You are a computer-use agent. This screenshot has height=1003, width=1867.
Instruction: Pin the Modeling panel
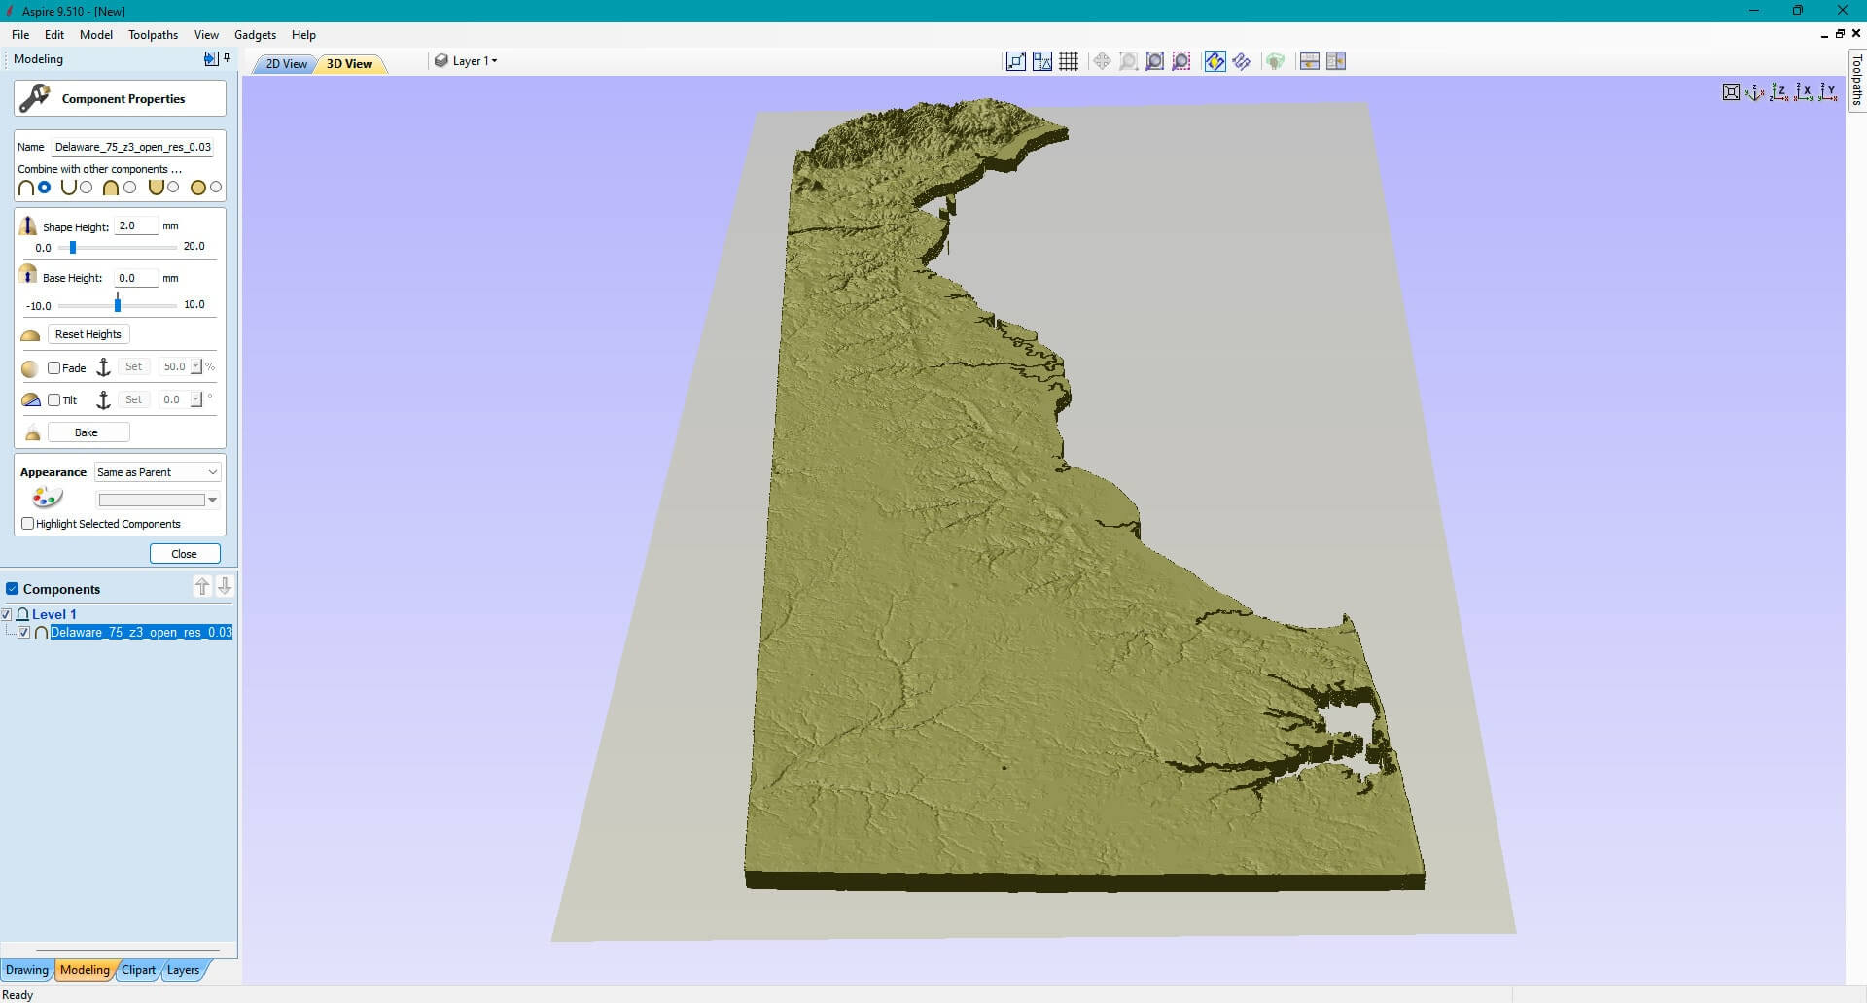228,58
